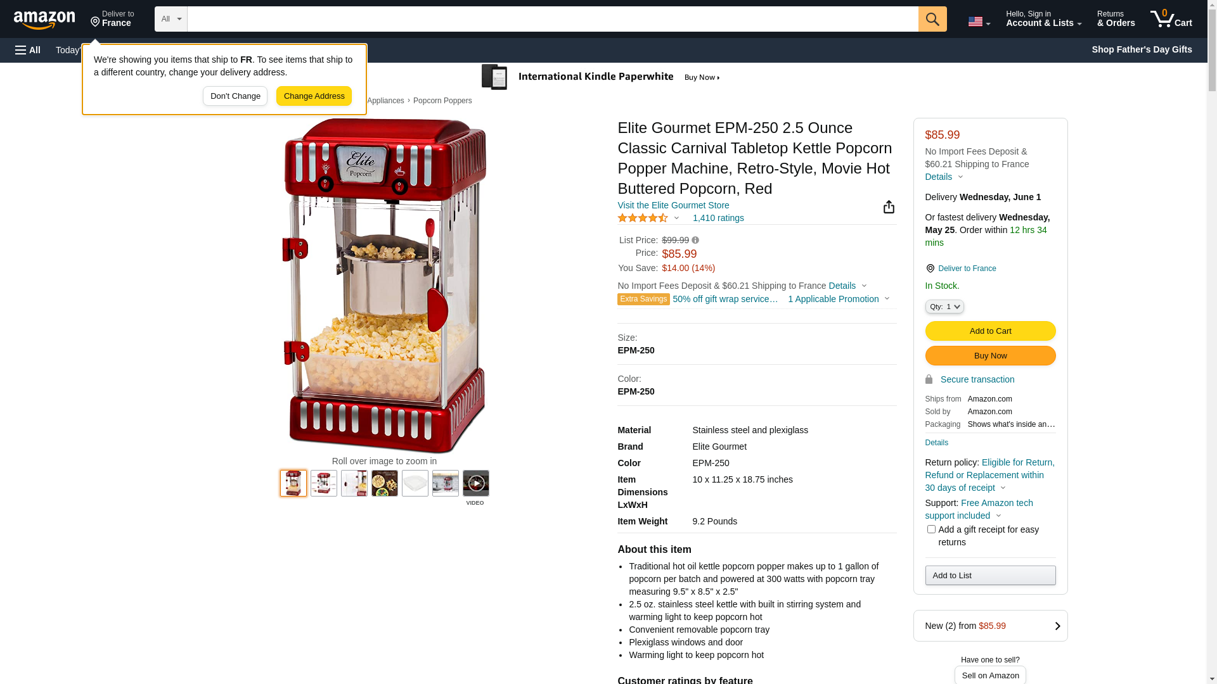Open the Account & Lists menu
This screenshot has height=684, width=1217.
(1043, 19)
